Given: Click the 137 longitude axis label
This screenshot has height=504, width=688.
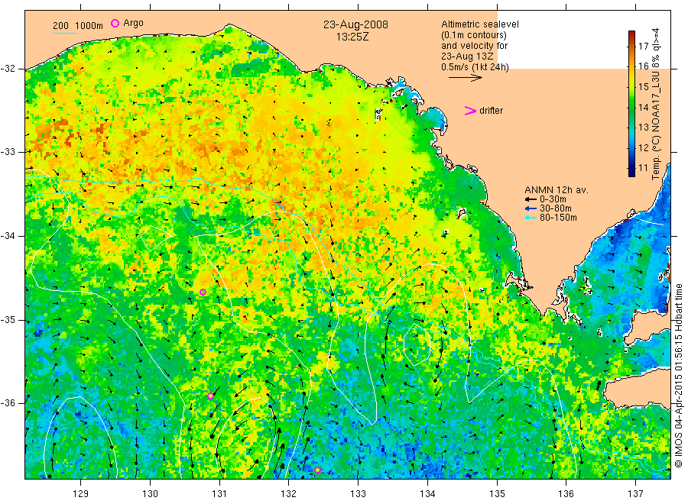Looking at the screenshot, I should [x=635, y=494].
